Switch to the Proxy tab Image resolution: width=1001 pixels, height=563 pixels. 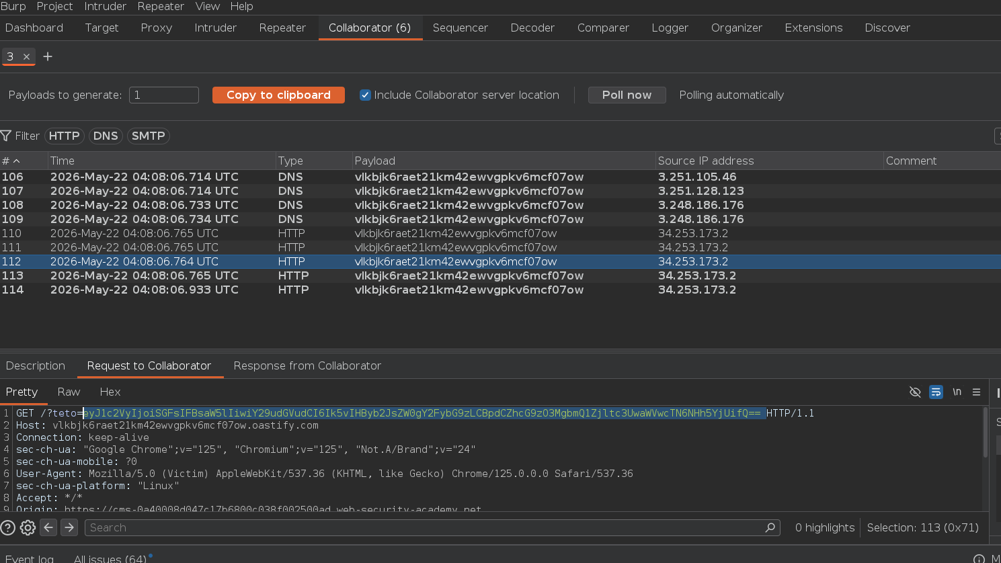click(157, 28)
